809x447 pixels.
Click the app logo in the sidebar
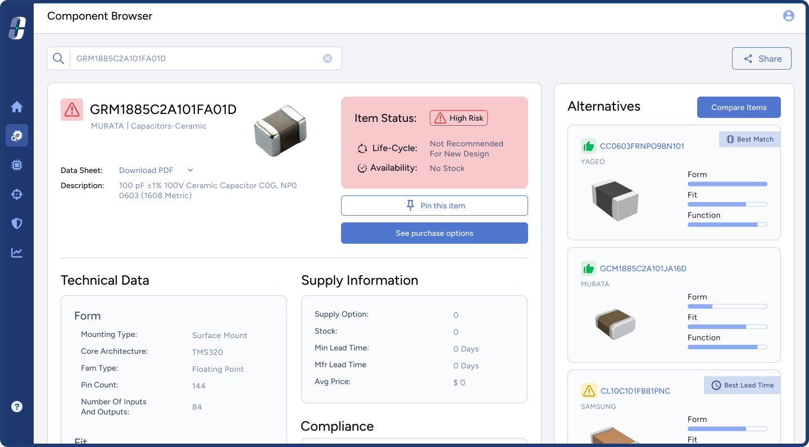click(x=17, y=28)
